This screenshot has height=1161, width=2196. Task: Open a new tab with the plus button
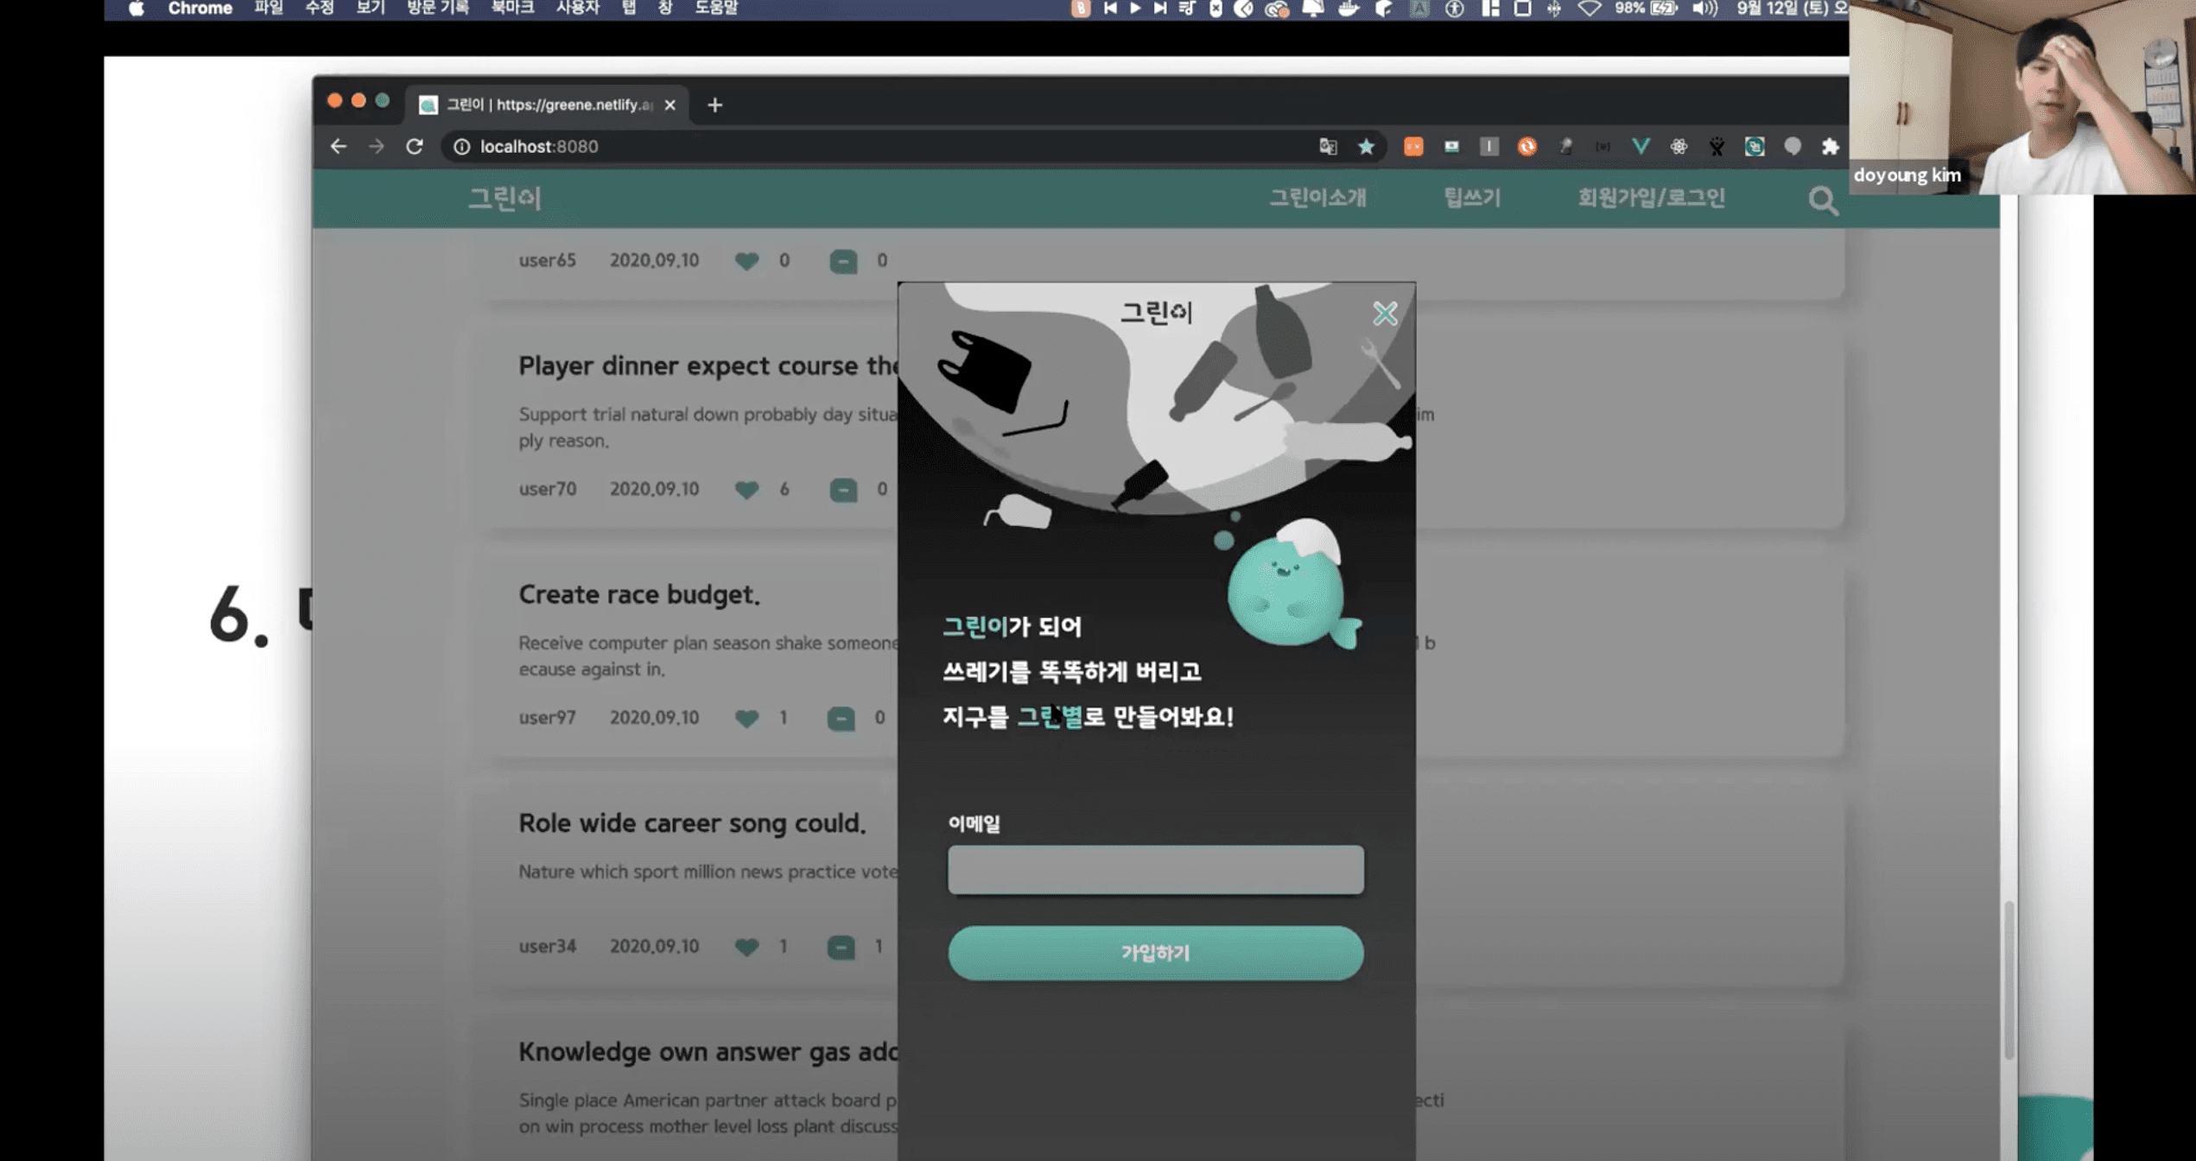[x=714, y=105]
